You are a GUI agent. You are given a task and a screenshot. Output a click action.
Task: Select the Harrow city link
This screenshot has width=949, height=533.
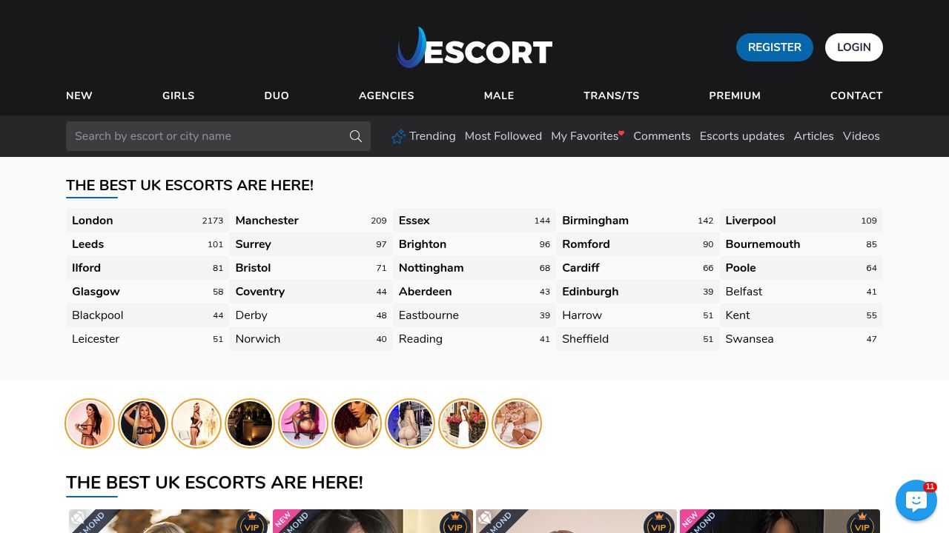(638, 315)
